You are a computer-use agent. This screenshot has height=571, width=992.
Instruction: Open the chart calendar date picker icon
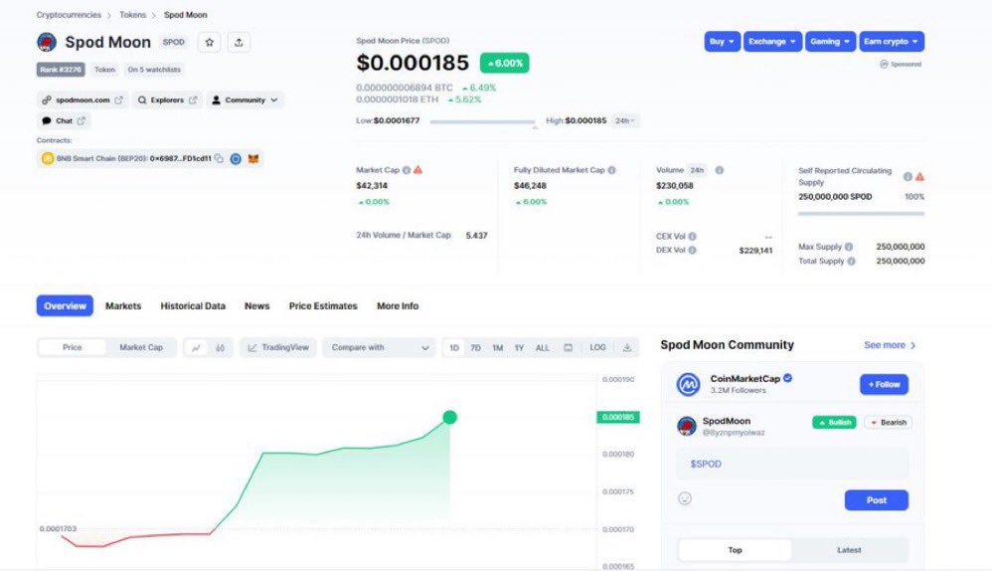tap(569, 347)
